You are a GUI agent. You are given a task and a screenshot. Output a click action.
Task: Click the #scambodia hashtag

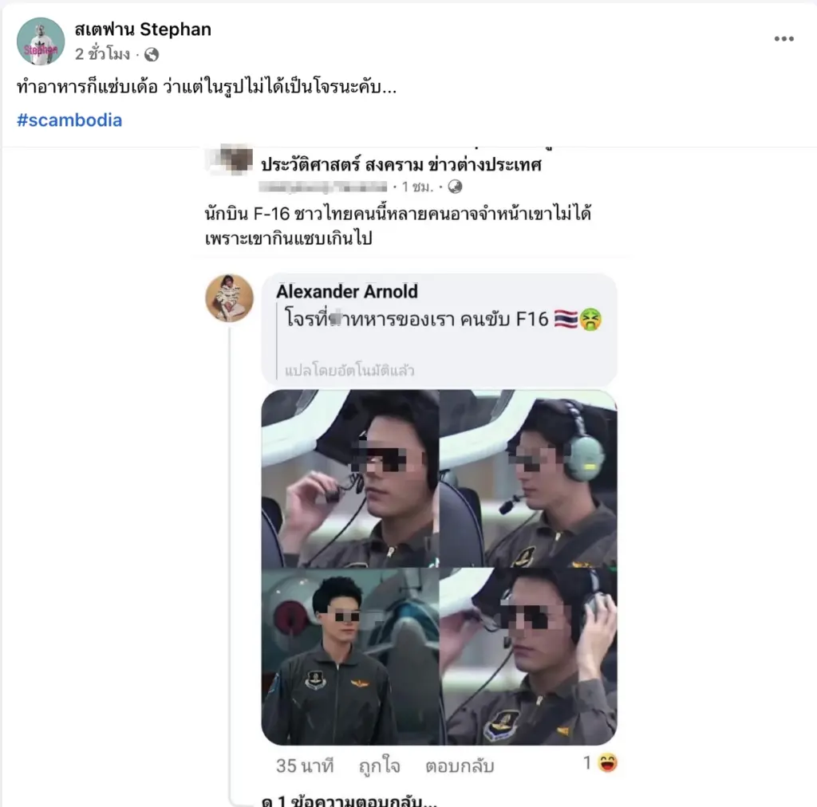(69, 120)
